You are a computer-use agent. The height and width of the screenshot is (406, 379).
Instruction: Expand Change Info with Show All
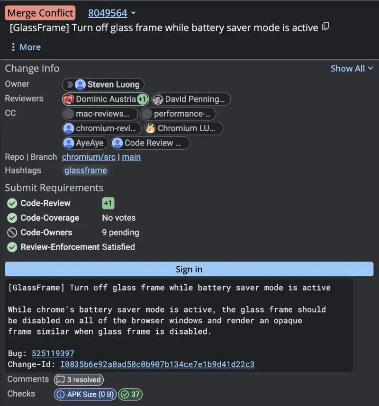(x=352, y=68)
